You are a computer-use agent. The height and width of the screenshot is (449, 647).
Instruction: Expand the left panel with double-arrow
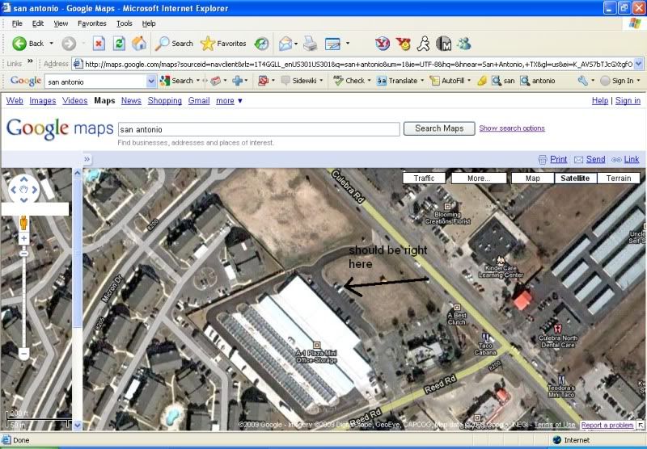[87, 159]
